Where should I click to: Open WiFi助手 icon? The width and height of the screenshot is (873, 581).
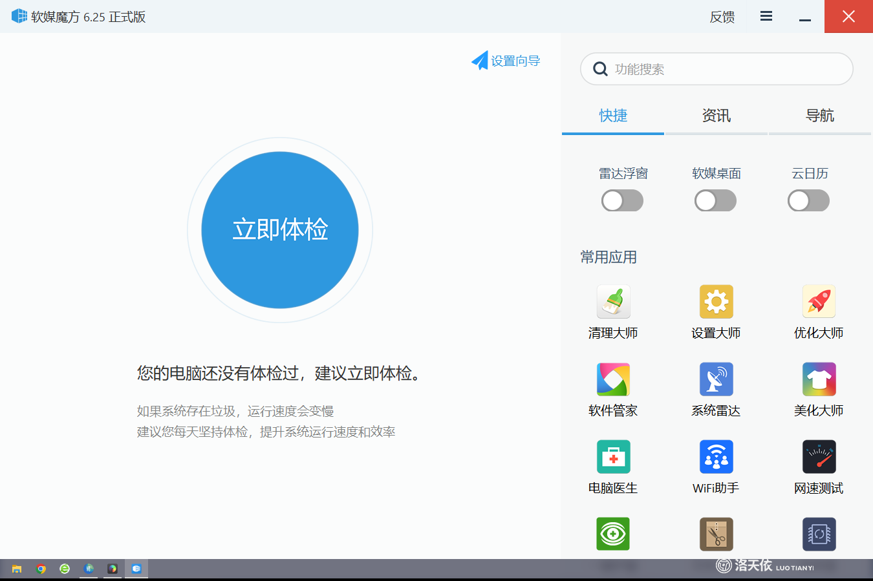(716, 456)
